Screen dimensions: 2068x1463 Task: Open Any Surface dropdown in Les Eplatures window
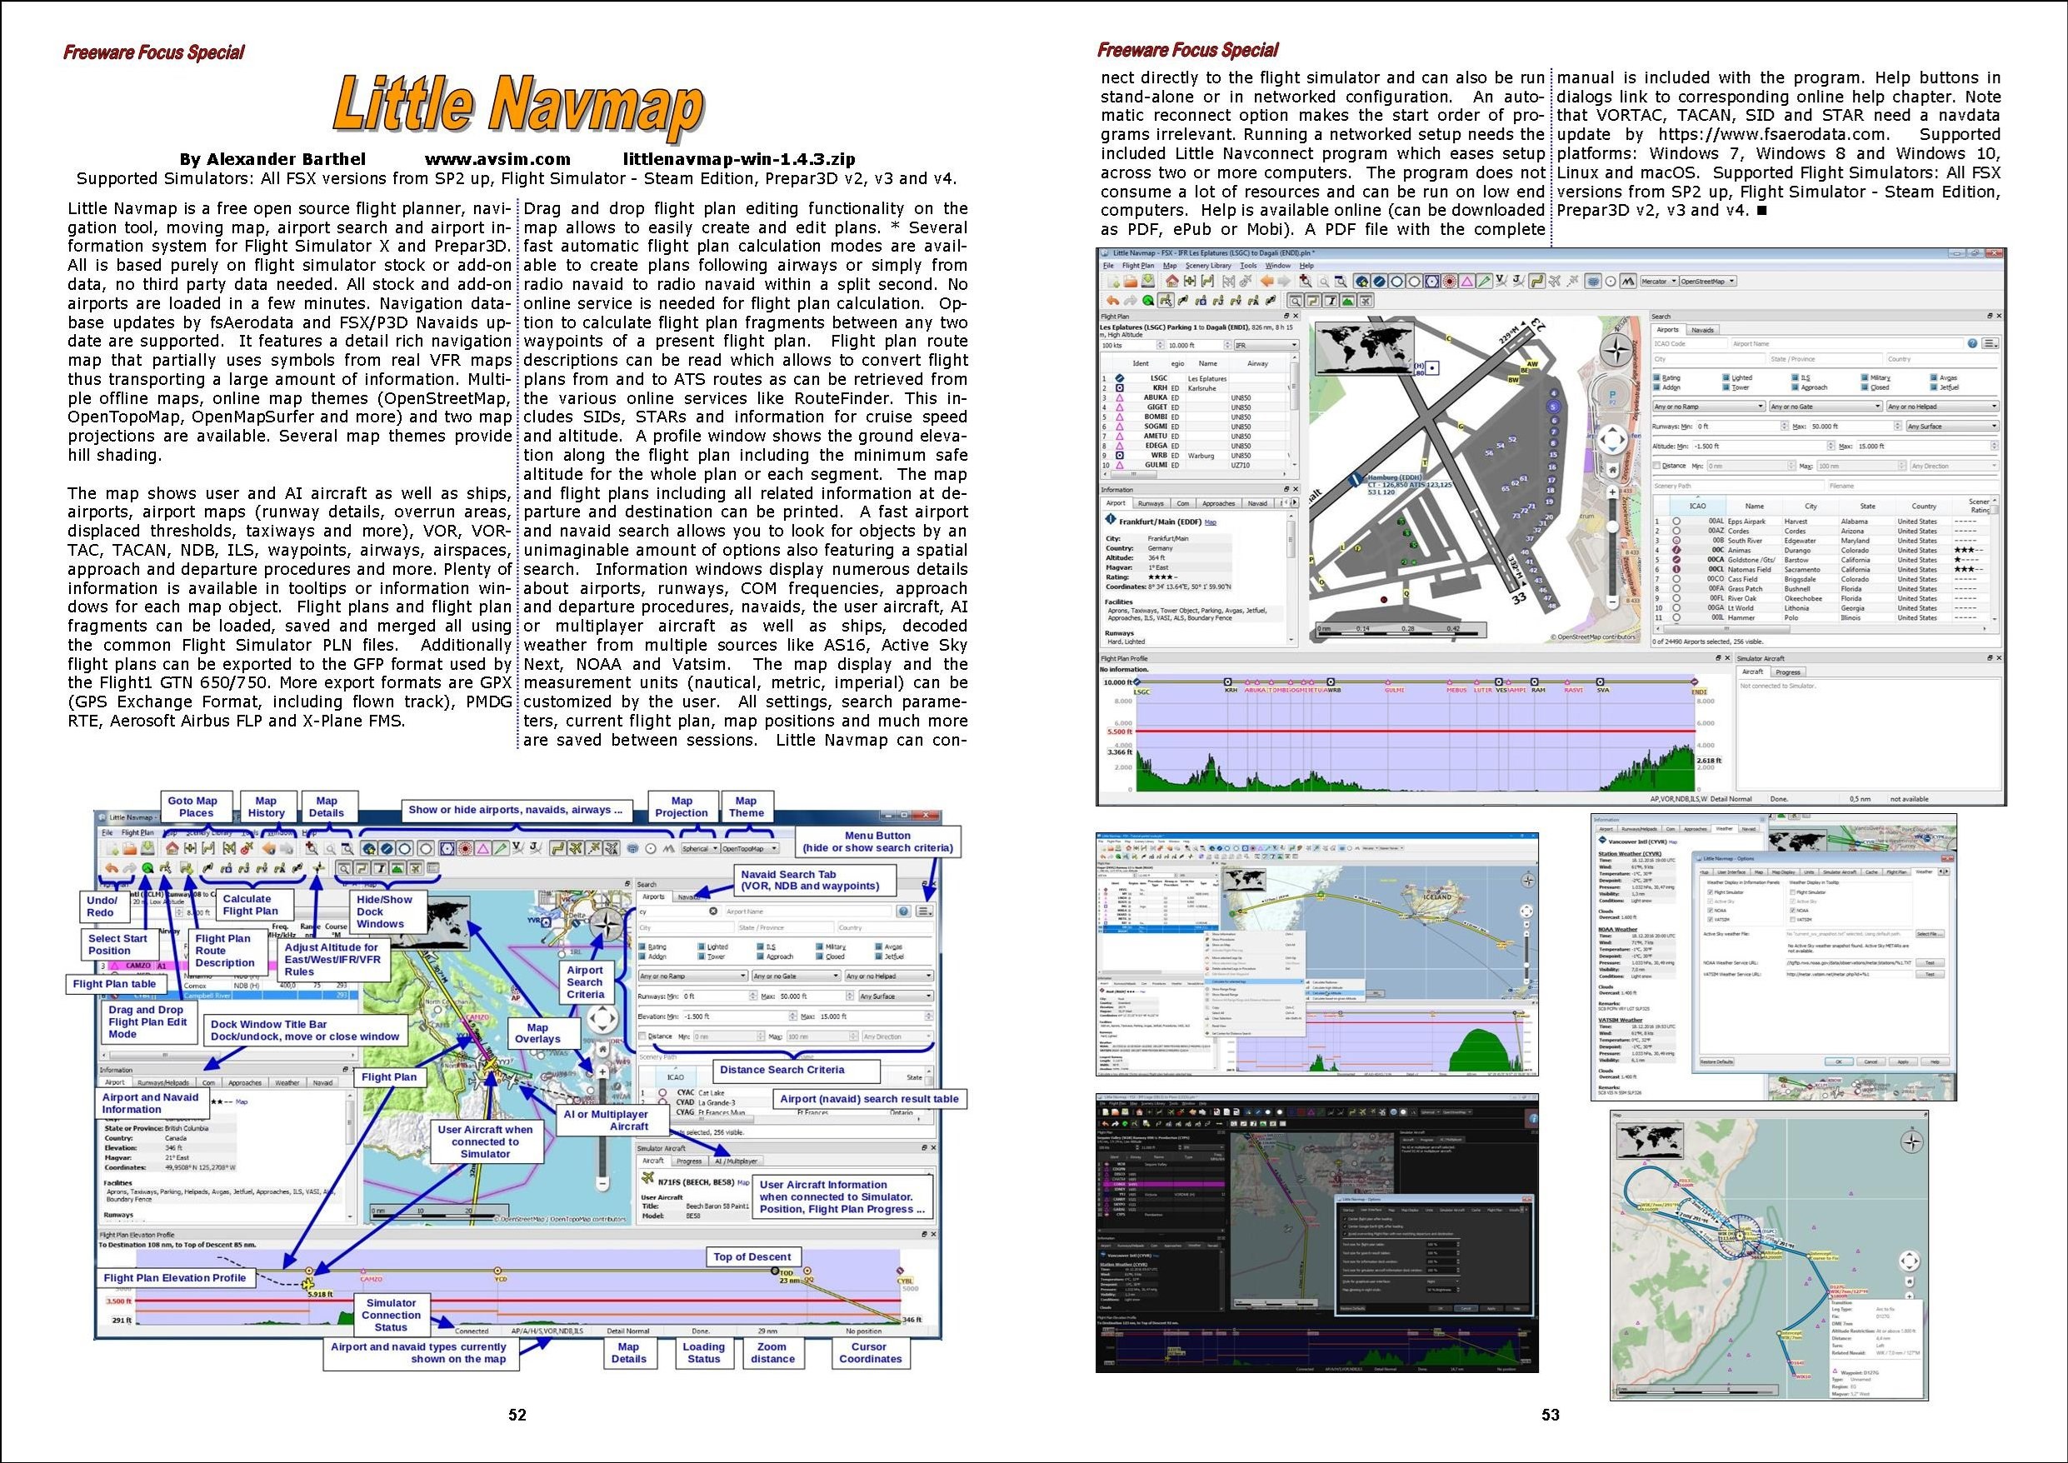[x=1953, y=426]
